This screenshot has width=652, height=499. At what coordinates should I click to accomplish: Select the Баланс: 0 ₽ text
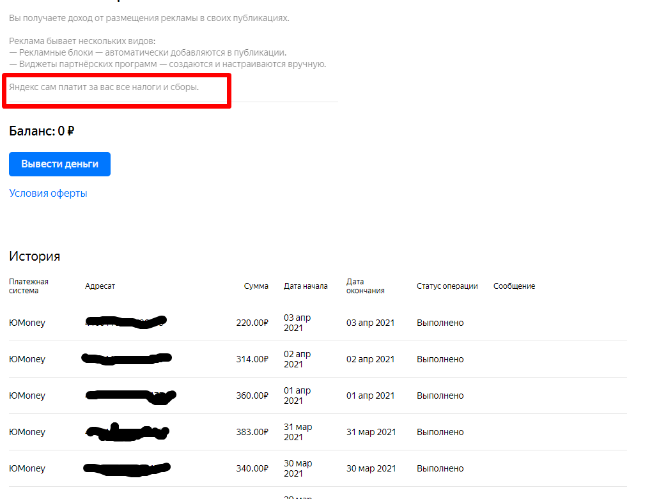coord(42,131)
